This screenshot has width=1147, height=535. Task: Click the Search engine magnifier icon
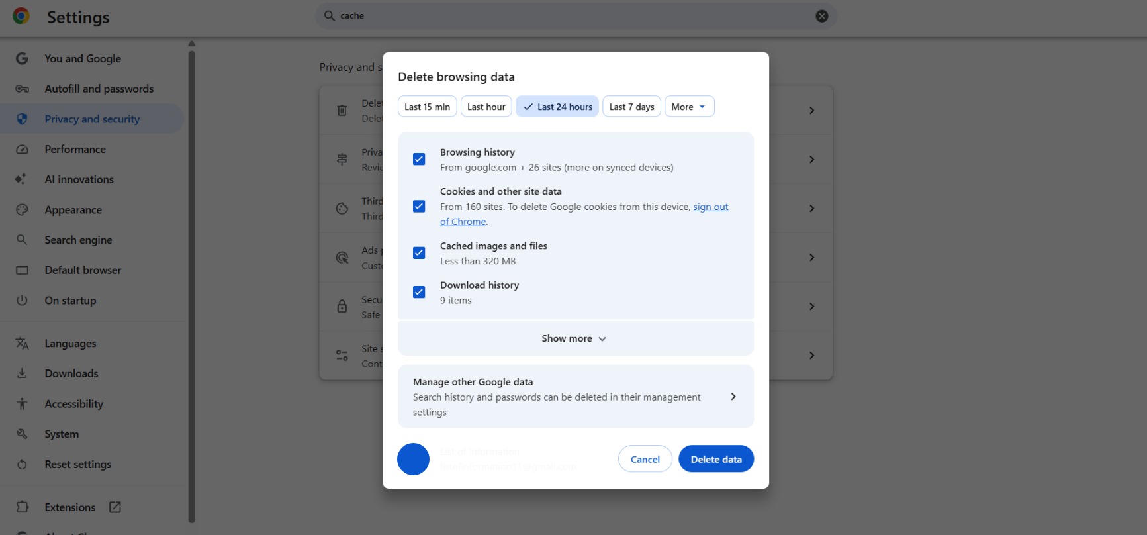(22, 240)
